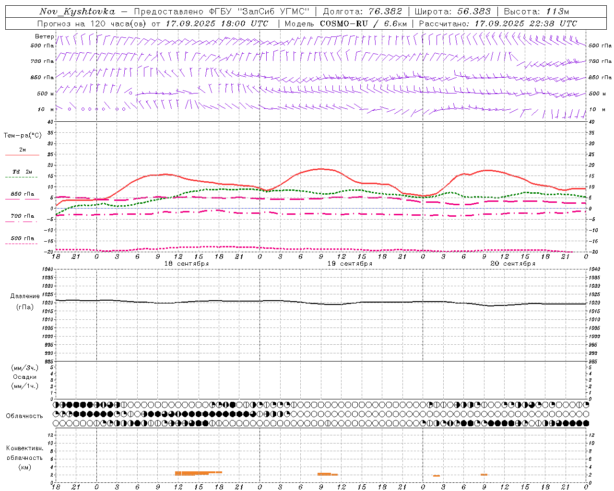Click the pink dotted sample under 500 гПа legend

coord(22,244)
